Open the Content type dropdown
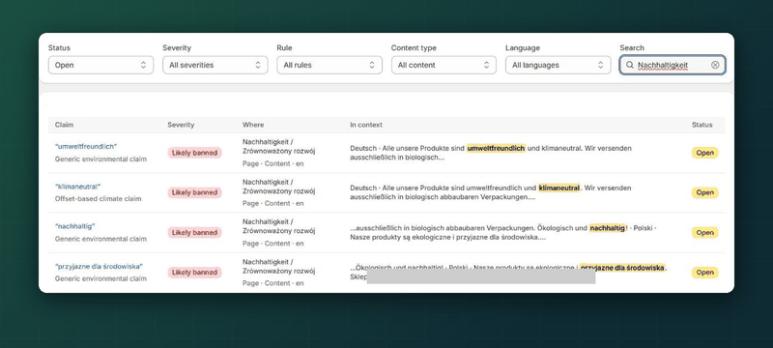 [444, 65]
